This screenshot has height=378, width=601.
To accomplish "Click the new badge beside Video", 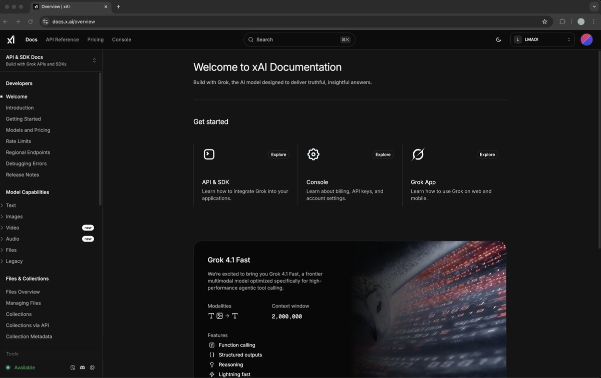I will [x=88, y=227].
